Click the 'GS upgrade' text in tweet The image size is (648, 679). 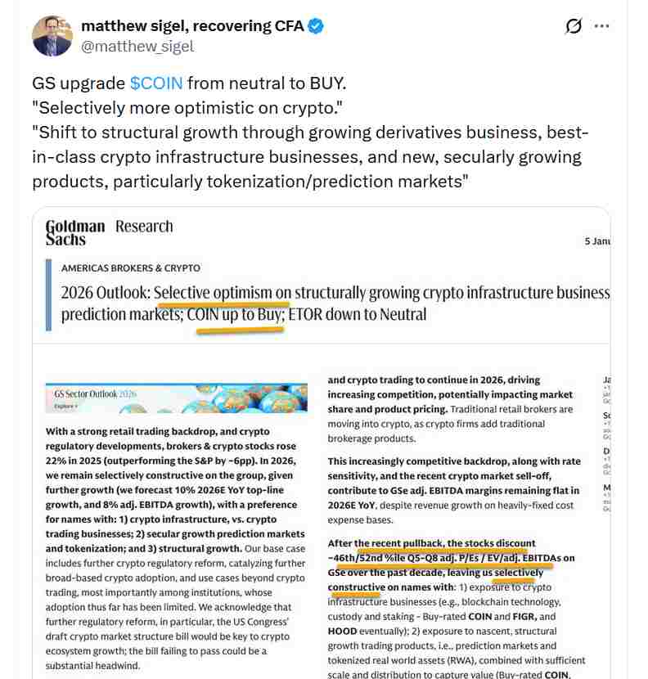[79, 83]
